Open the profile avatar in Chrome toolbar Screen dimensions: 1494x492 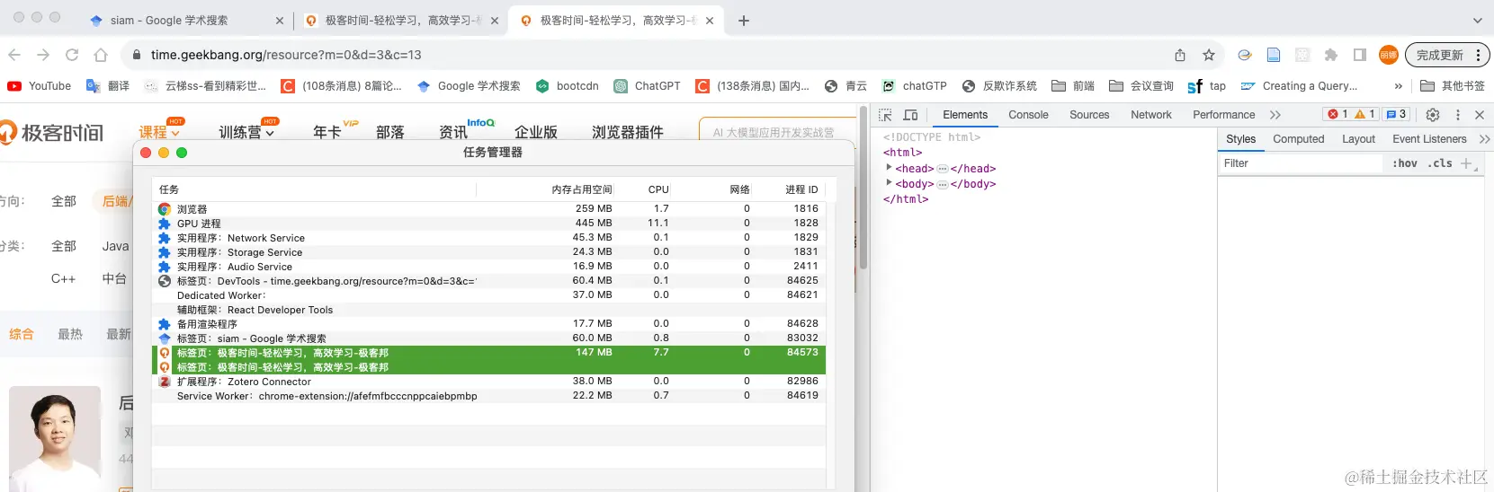(1389, 55)
